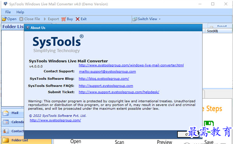Click the v4.0.0.0 version text
This screenshot has height=144, width=235.
pyautogui.click(x=36, y=66)
